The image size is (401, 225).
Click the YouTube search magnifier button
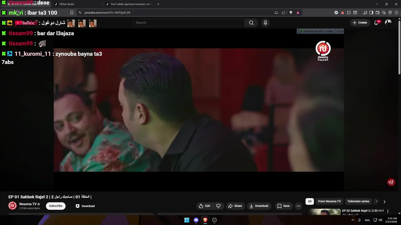click(x=251, y=22)
